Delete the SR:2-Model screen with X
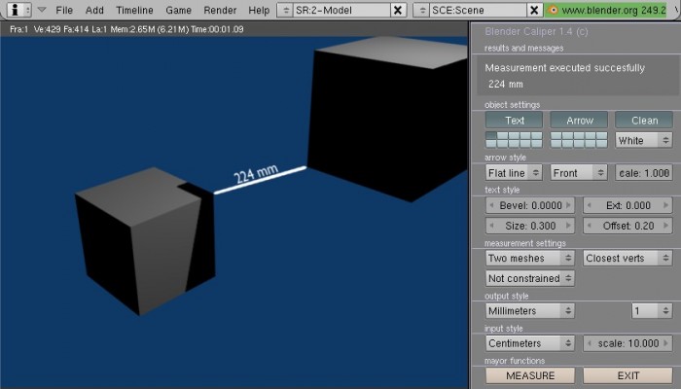Image resolution: width=681 pixels, height=389 pixels. pos(398,10)
